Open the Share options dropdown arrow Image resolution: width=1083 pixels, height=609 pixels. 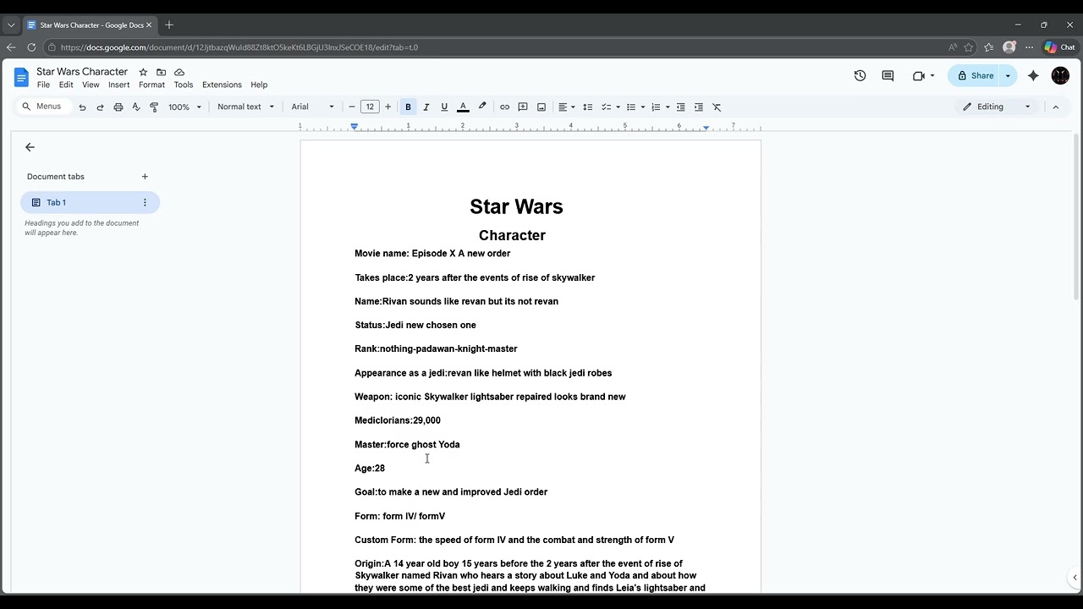click(x=1008, y=75)
